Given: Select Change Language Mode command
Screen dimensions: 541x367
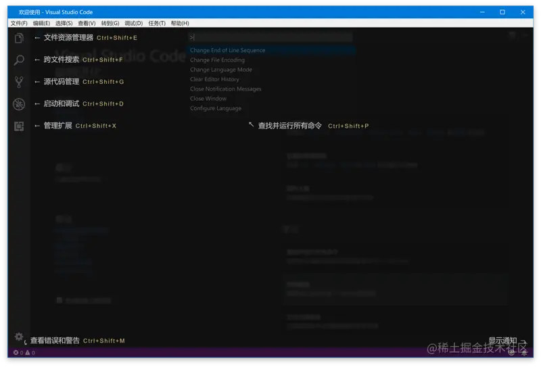Looking at the screenshot, I should tap(271, 70).
